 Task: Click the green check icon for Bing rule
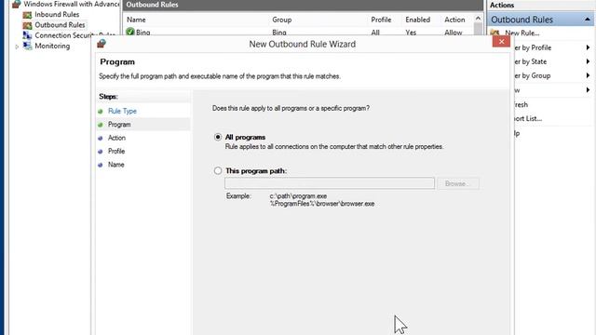click(x=130, y=32)
